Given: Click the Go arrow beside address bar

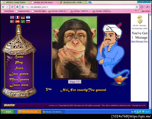Looking at the screenshot, I should tap(137, 7).
